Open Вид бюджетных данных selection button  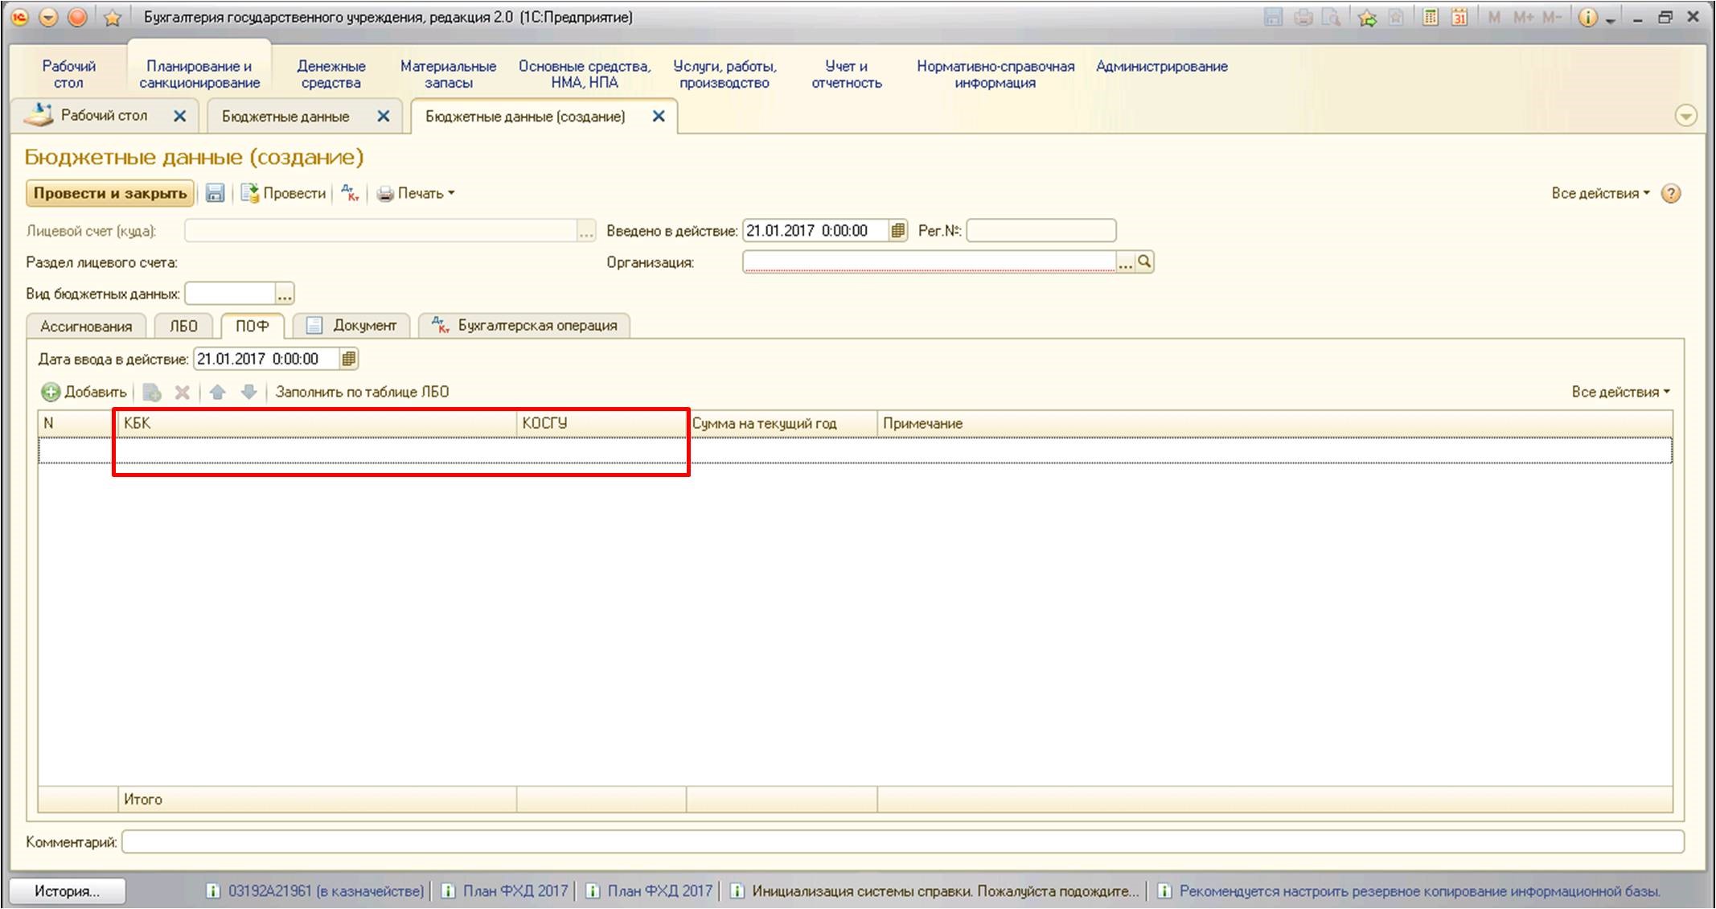(285, 294)
